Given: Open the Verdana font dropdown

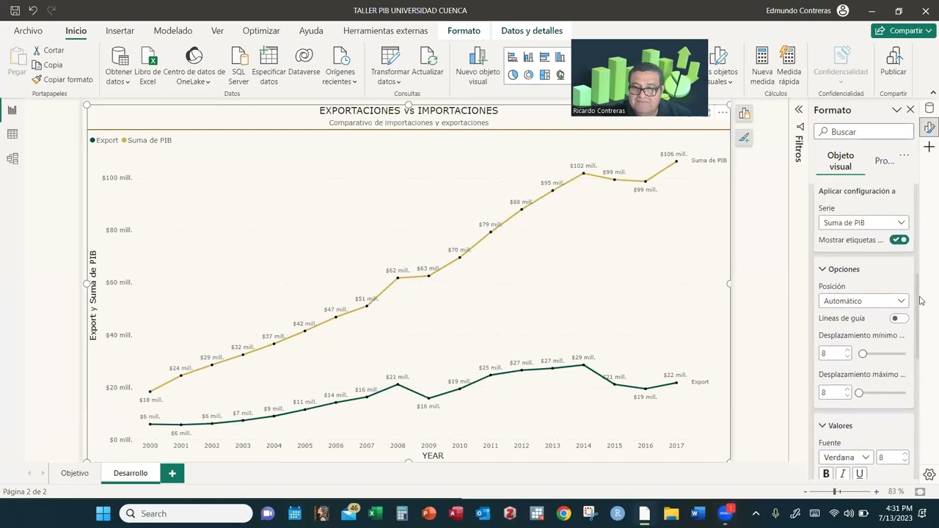Looking at the screenshot, I should pyautogui.click(x=846, y=457).
